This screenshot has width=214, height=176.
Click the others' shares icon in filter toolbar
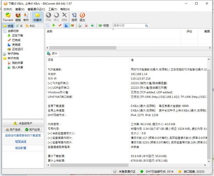[x=92, y=25]
